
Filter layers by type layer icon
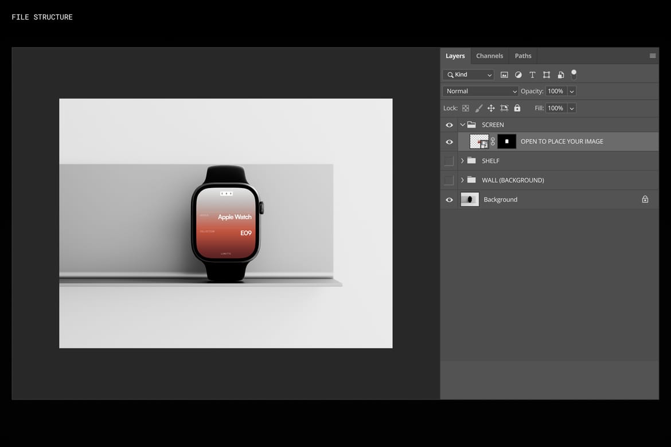coord(532,75)
